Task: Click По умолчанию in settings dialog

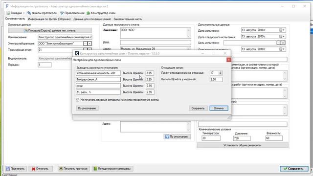Action: tap(87, 108)
